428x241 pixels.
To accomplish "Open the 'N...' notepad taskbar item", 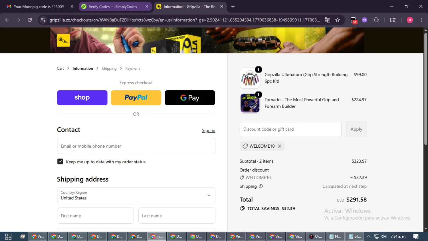I will (335, 236).
